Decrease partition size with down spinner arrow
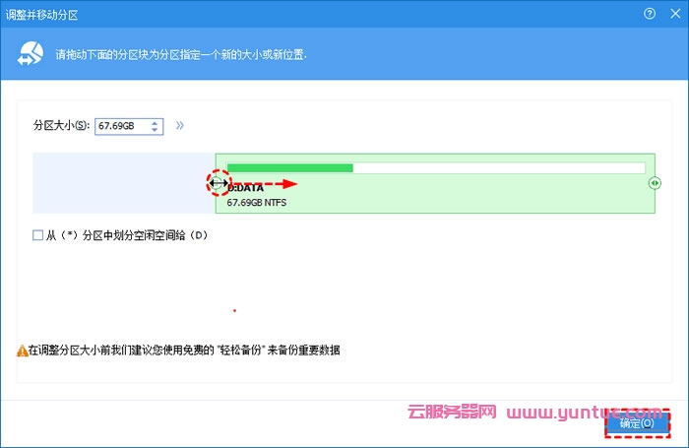This screenshot has height=448, width=689. click(x=156, y=130)
